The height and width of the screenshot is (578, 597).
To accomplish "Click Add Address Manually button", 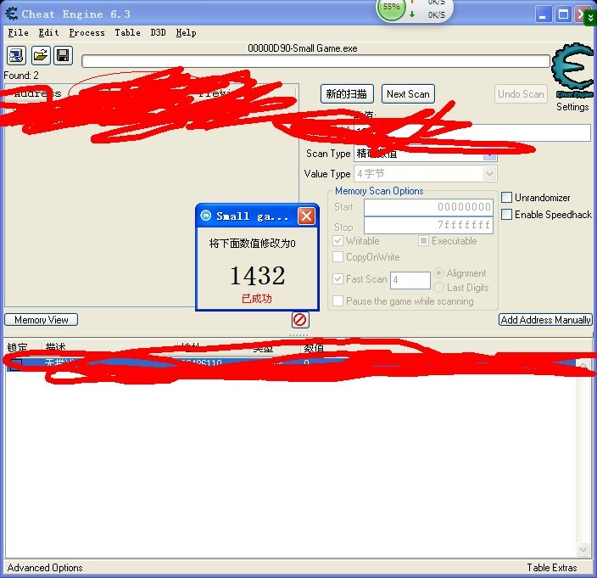I will [545, 320].
